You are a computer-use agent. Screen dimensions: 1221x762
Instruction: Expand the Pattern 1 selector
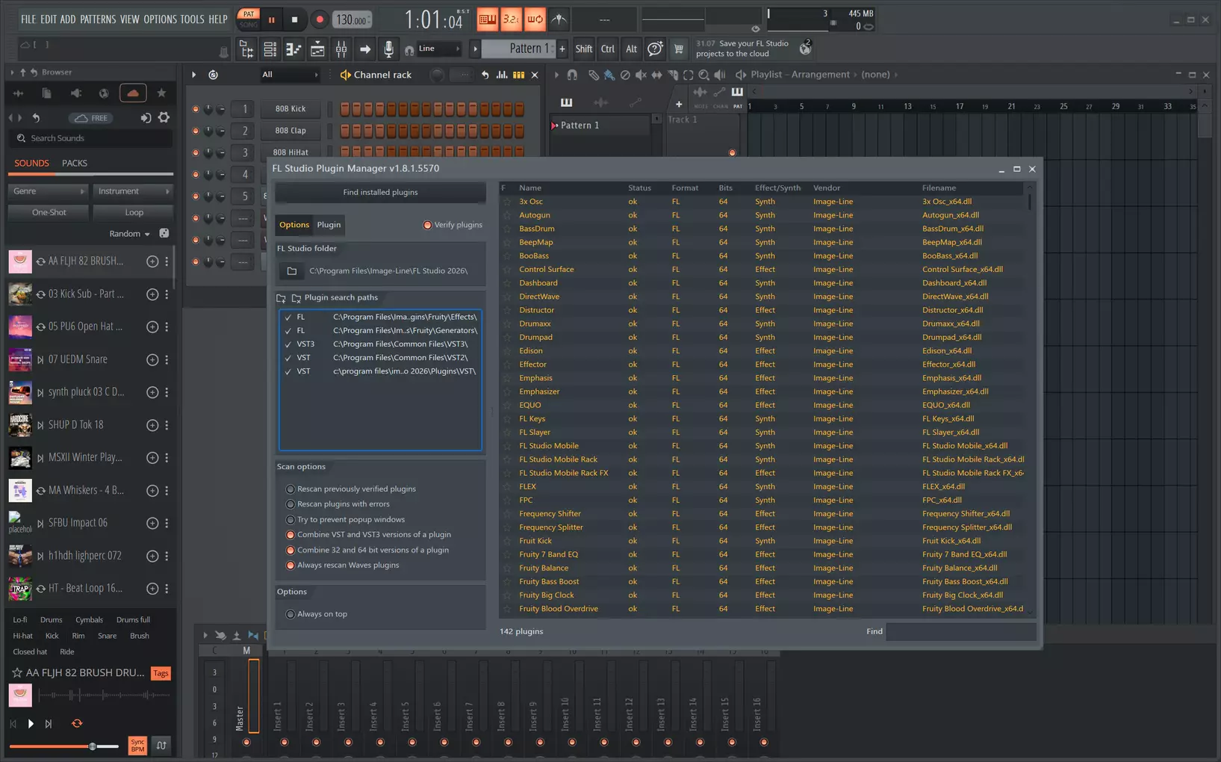tap(475, 49)
